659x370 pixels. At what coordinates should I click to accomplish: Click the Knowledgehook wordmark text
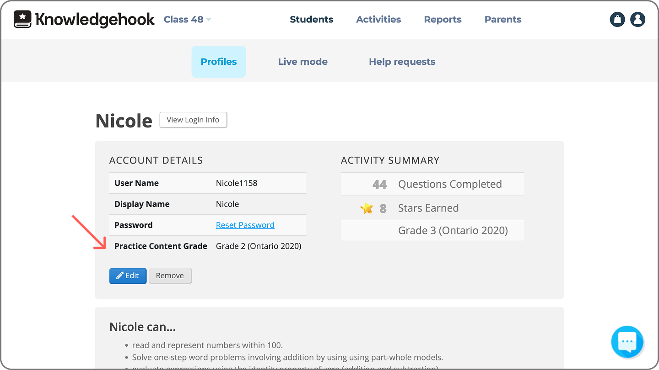[x=95, y=20]
